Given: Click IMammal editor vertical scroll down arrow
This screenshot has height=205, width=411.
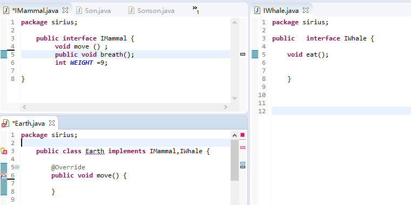Looking at the screenshot, I should pyautogui.click(x=234, y=98).
